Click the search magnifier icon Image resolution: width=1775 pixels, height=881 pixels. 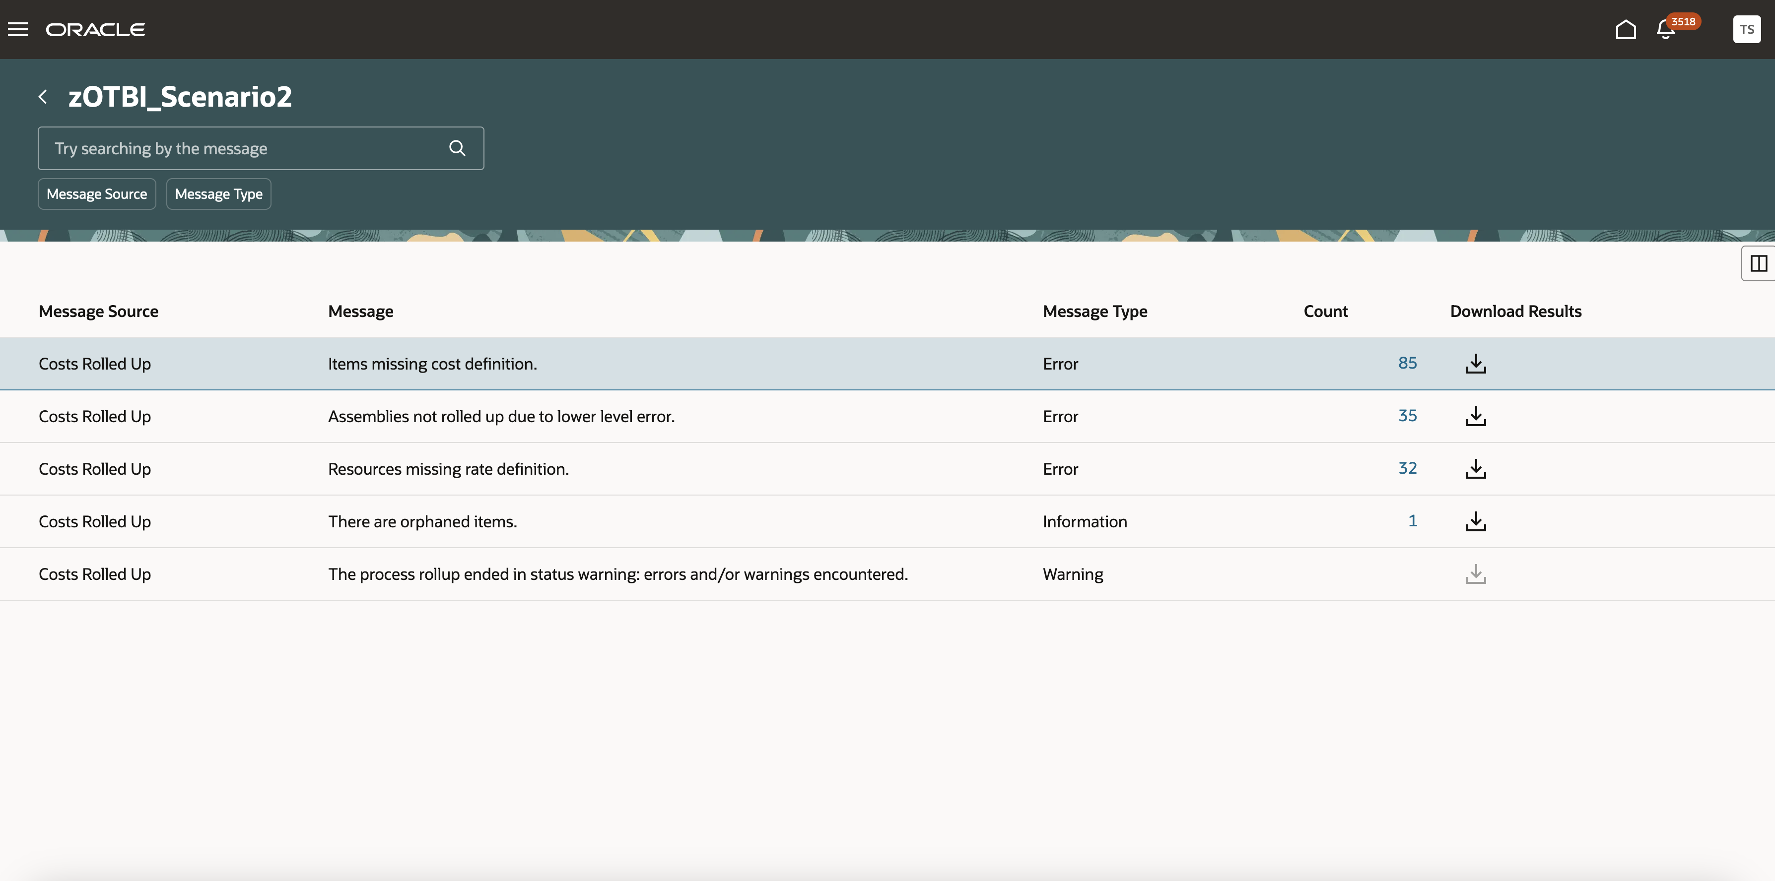[457, 148]
